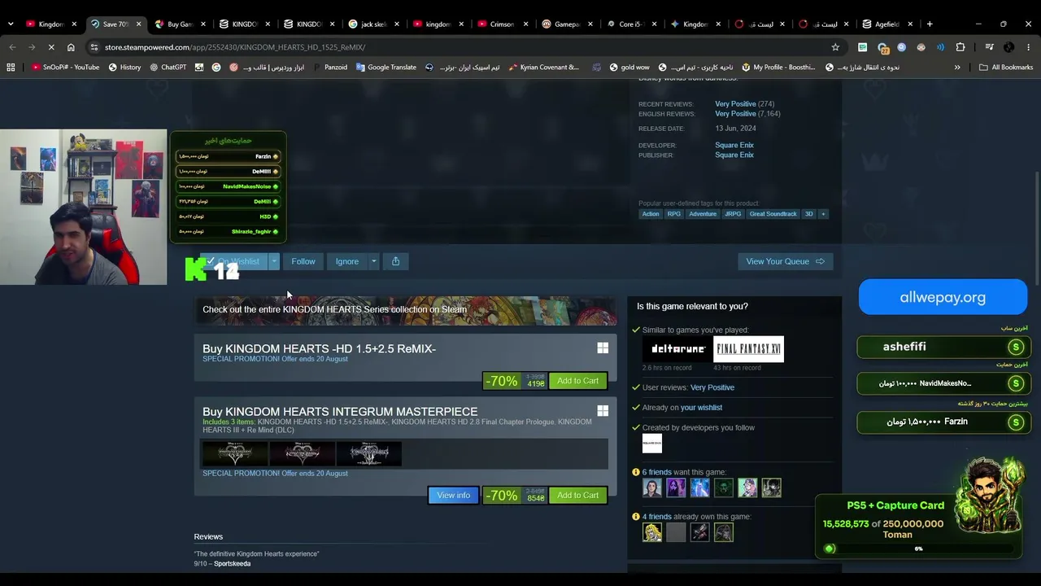
Task: Open the '4 friends' already own link
Action: 657,517
